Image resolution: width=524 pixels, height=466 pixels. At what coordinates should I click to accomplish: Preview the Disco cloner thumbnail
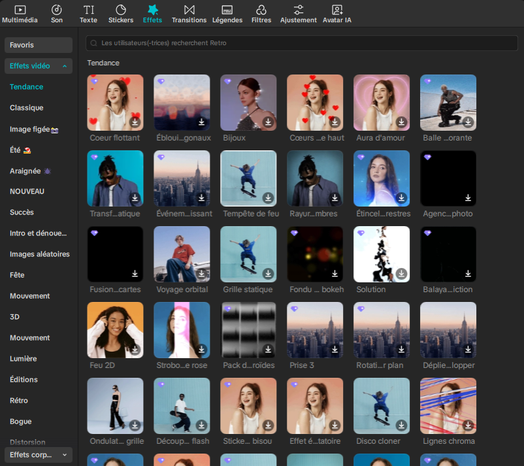(382, 406)
